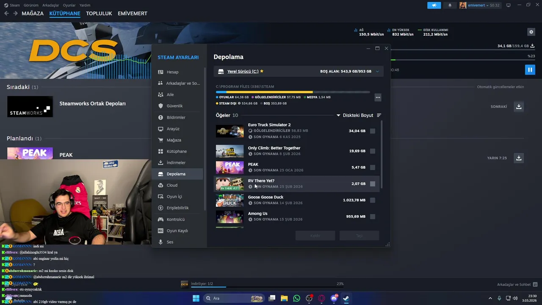Open File Explorer from the taskbar
542x305 pixels.
tap(284, 298)
